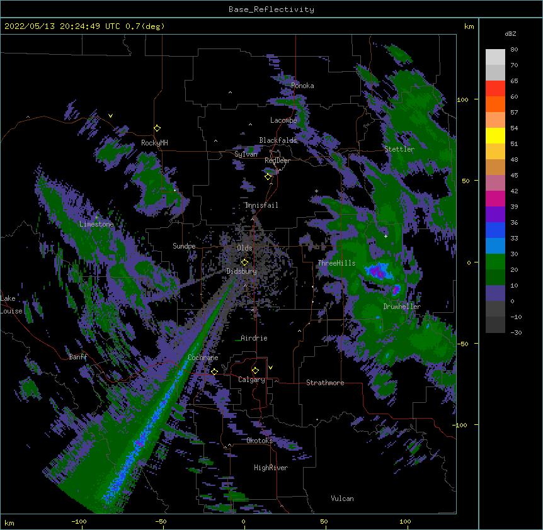Click the yellow marker west of Calgary
The image size is (543, 530).
214,371
